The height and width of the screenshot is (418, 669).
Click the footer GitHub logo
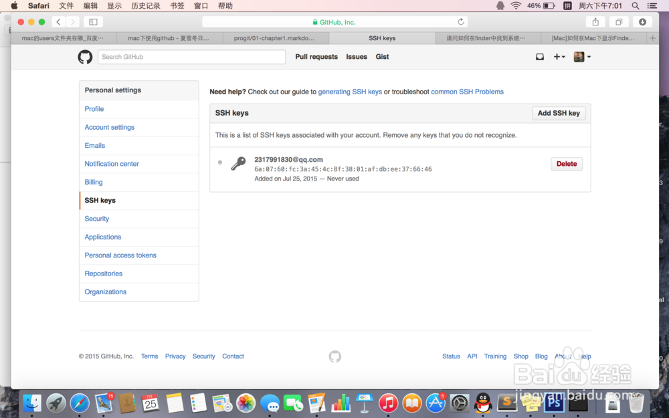coord(335,356)
